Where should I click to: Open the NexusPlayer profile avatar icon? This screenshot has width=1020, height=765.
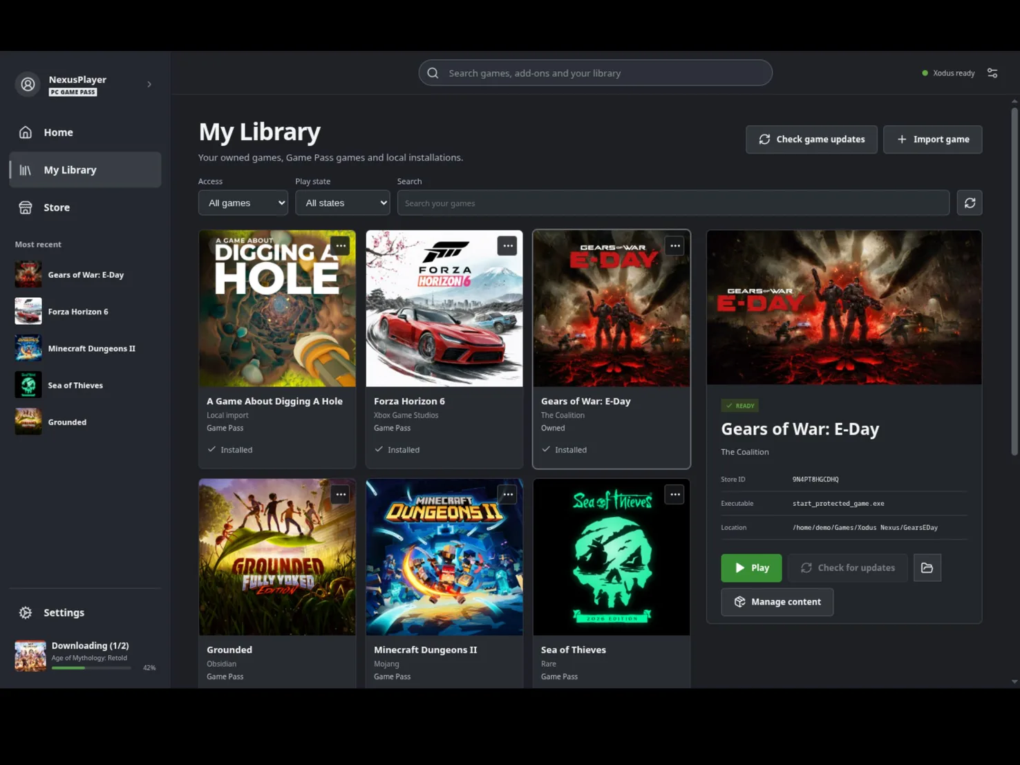tap(28, 84)
